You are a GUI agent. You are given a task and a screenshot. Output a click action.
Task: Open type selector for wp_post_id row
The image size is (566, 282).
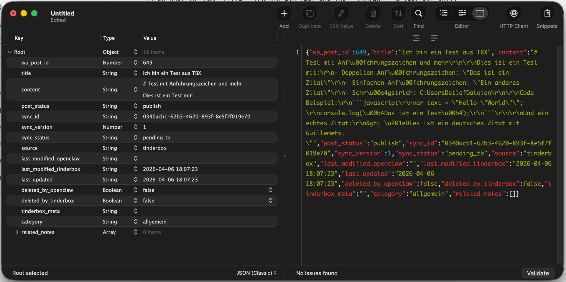click(x=136, y=63)
